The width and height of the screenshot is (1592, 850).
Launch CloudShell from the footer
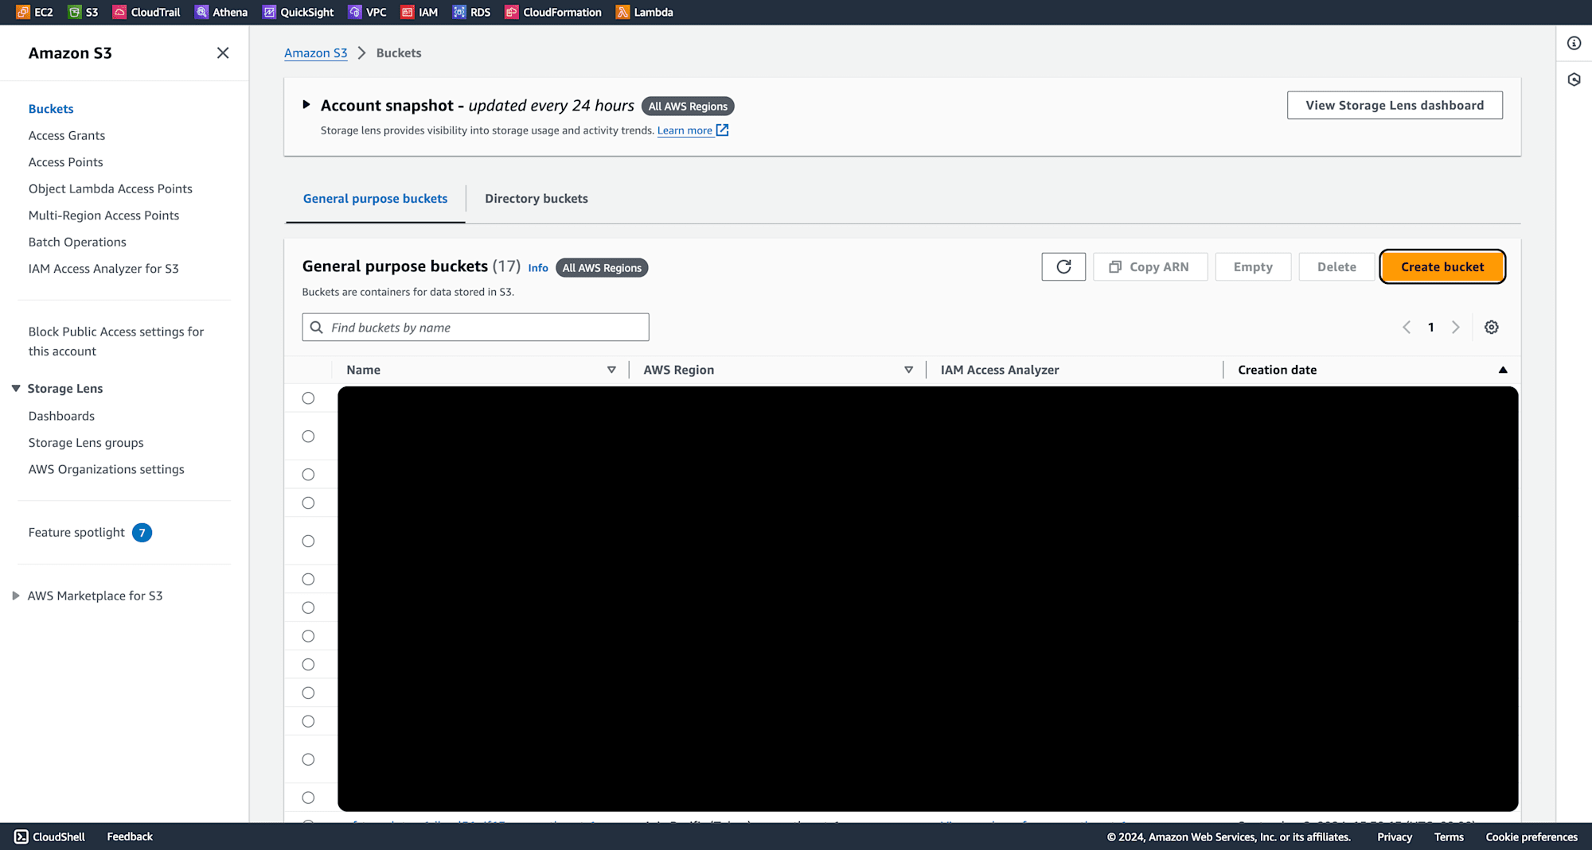point(50,836)
